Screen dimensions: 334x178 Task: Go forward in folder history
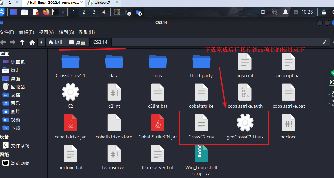(13, 42)
